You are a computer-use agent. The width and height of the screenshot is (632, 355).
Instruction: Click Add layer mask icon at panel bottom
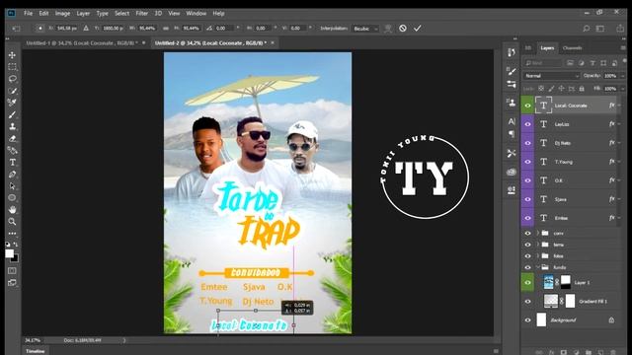click(564, 352)
